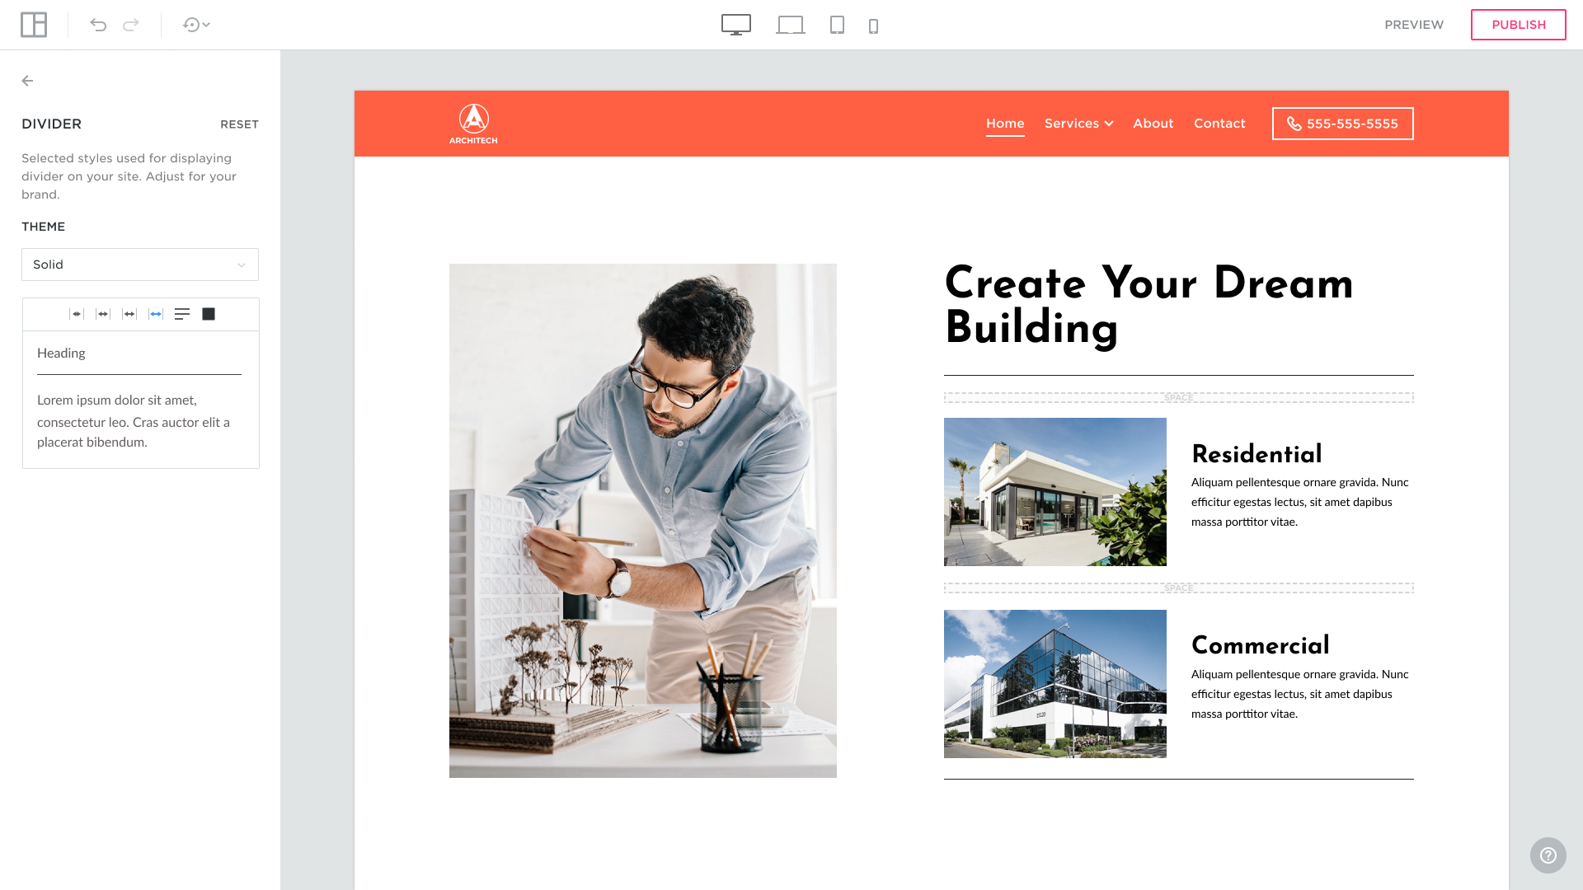Viewport: 1583px width, 890px height.
Task: Switch to mobile phone preview mode
Action: coord(873,26)
